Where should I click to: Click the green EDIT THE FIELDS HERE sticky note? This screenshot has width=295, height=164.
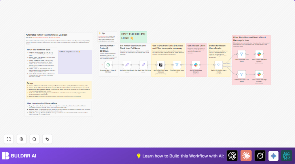pyautogui.click(x=133, y=37)
